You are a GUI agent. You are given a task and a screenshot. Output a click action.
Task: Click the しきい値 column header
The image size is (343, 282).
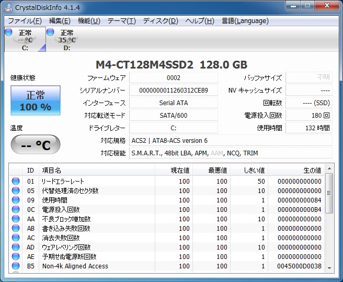coord(249,170)
